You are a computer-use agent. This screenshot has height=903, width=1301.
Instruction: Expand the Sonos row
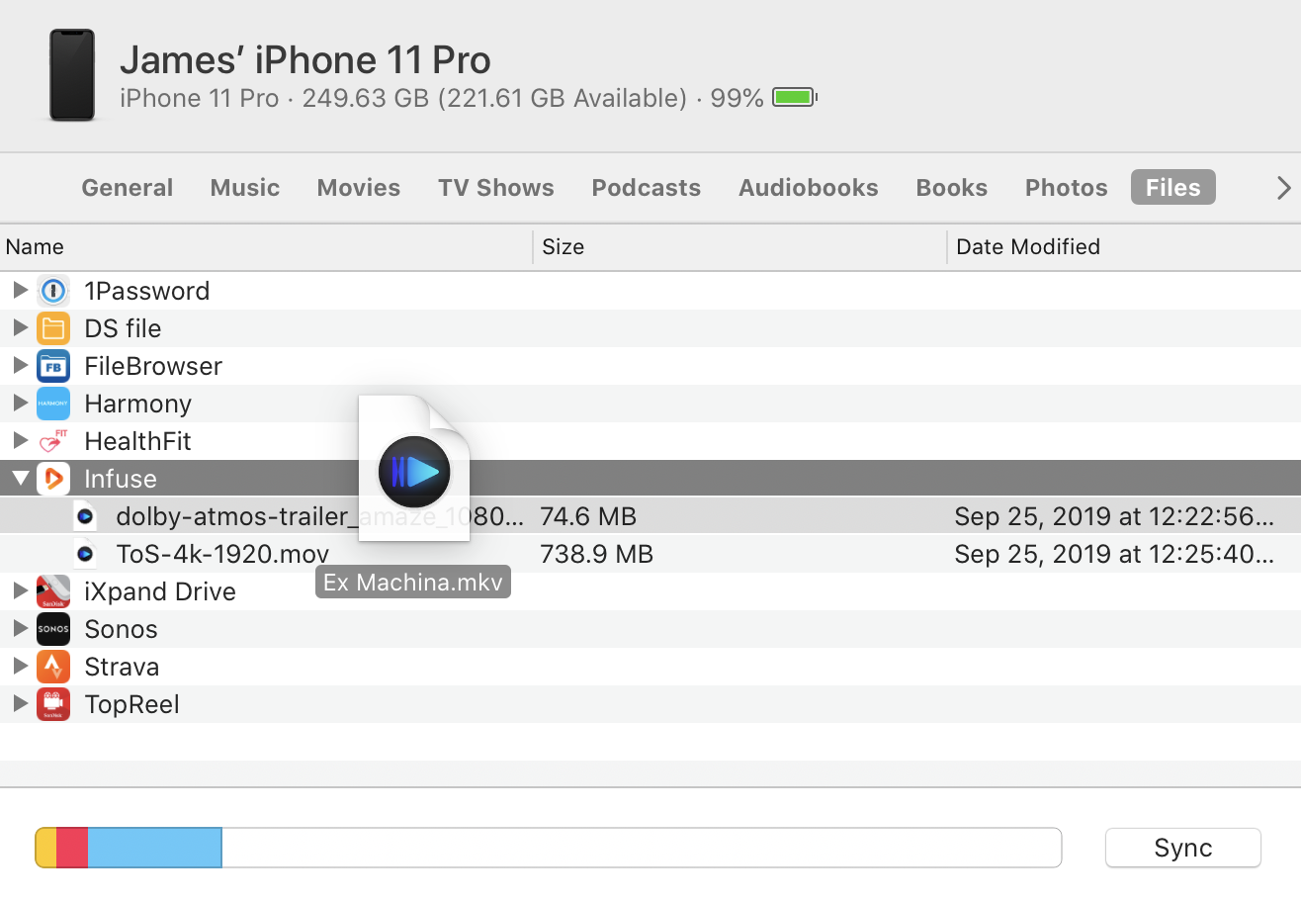(20, 629)
